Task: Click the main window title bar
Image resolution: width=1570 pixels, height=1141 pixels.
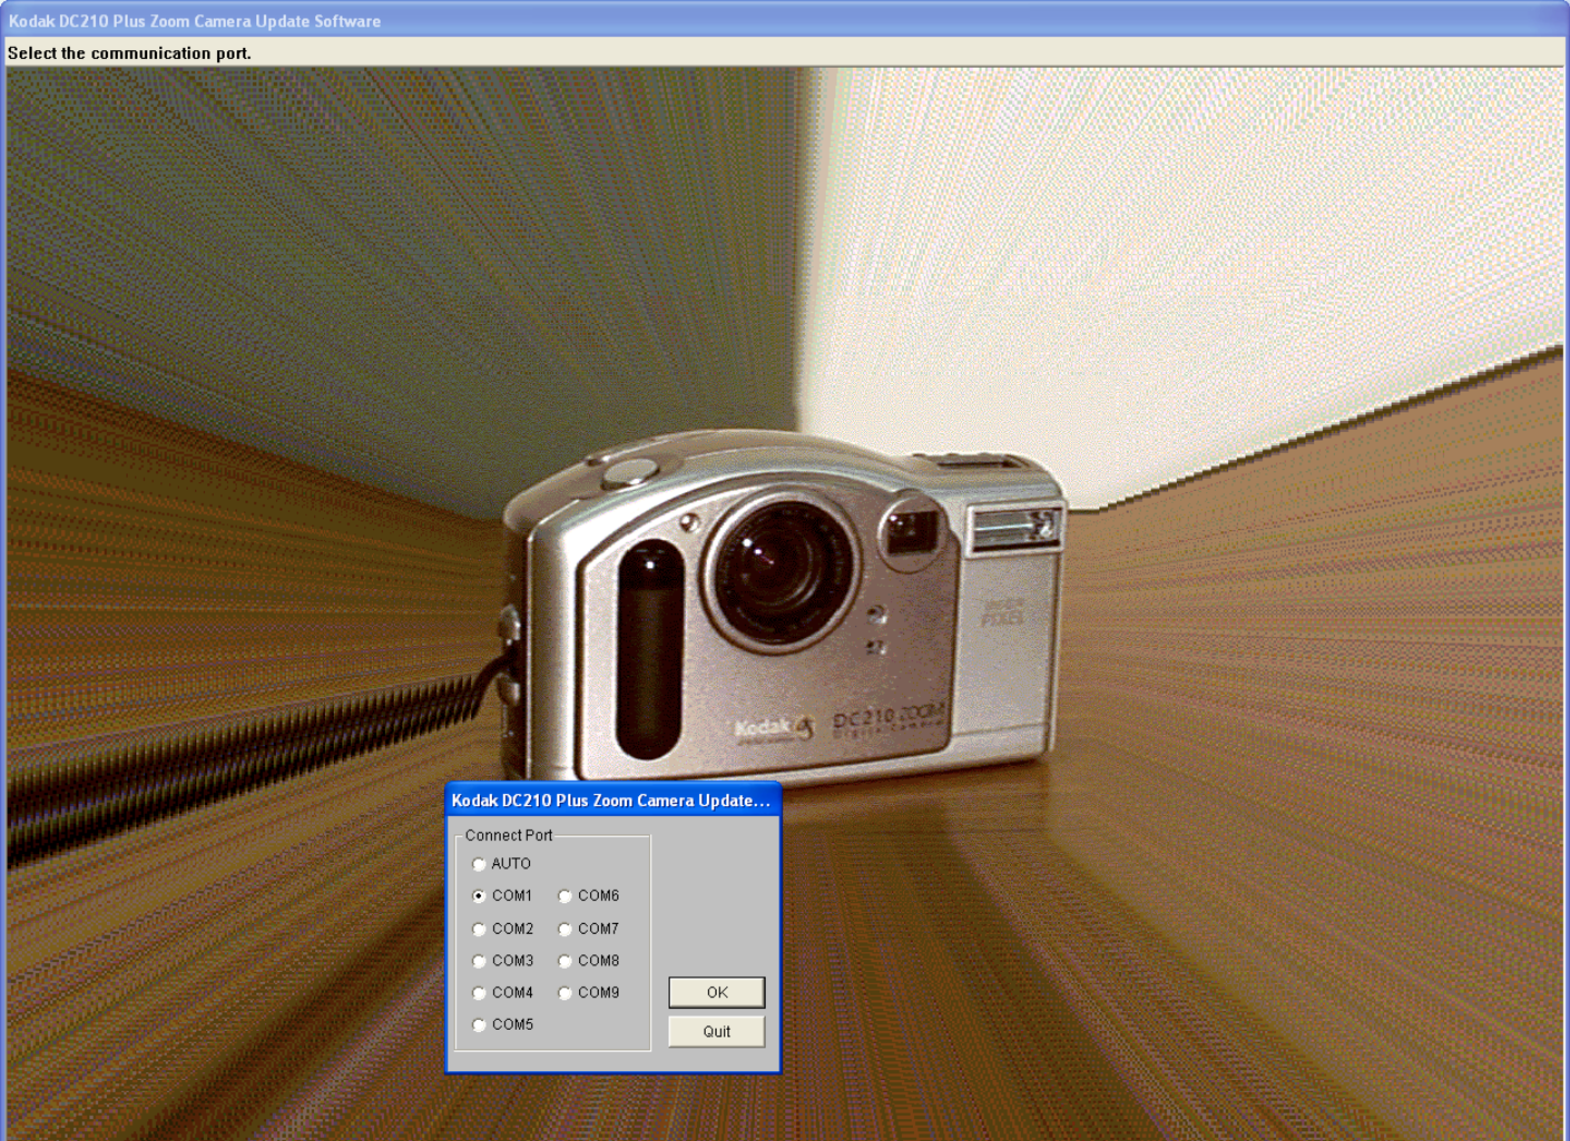Action: pyautogui.click(x=785, y=21)
